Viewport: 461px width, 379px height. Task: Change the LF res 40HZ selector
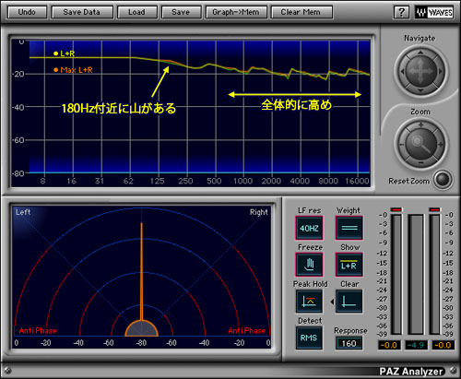pos(309,228)
